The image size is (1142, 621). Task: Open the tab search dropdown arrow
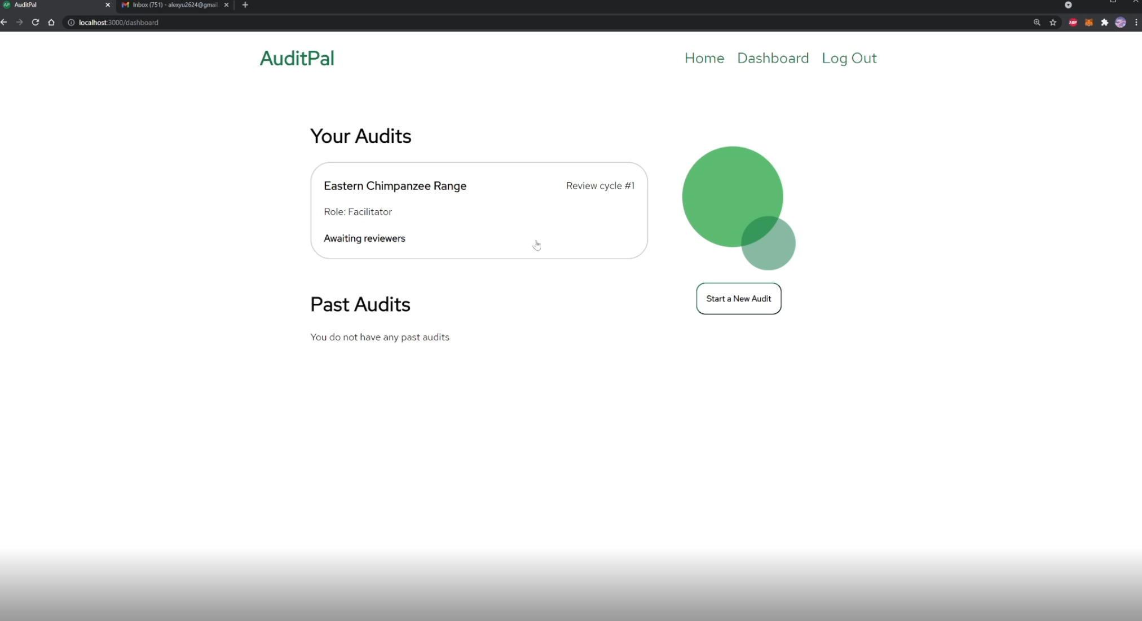(x=1068, y=5)
